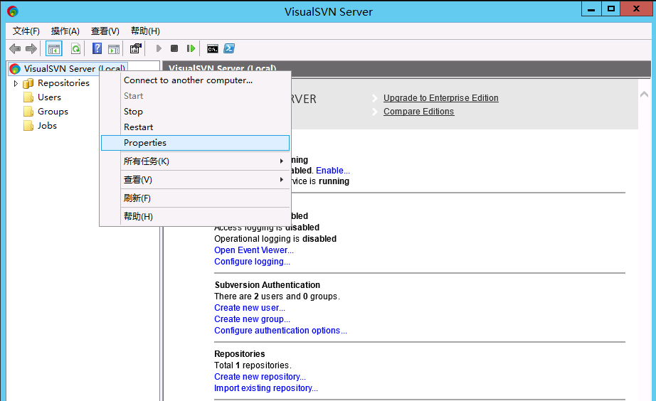Select the Groups tree item label
Image resolution: width=656 pixels, height=401 pixels.
[x=53, y=112]
